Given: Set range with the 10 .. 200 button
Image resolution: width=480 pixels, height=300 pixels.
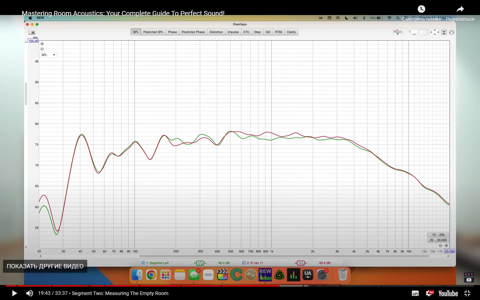Looking at the screenshot, I should pos(438,235).
